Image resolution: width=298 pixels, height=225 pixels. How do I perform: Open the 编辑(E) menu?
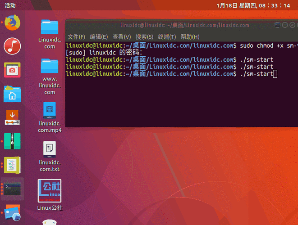click(x=99, y=36)
